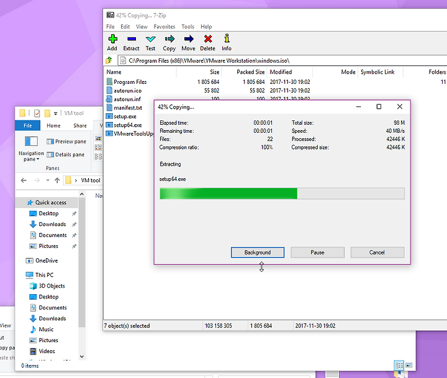
Task: Click the Cancel button in copying dialog
Action: click(x=377, y=252)
